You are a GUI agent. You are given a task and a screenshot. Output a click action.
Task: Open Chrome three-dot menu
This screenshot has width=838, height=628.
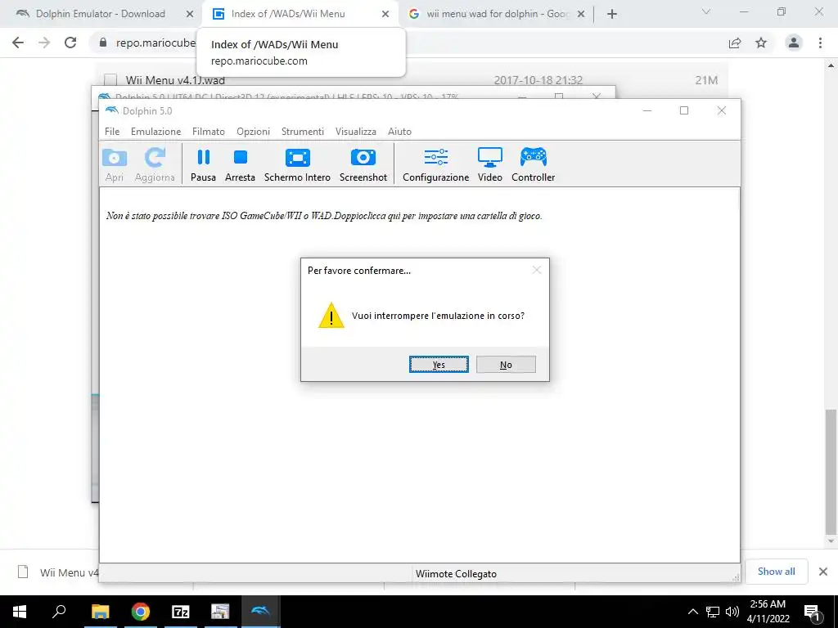(x=820, y=43)
